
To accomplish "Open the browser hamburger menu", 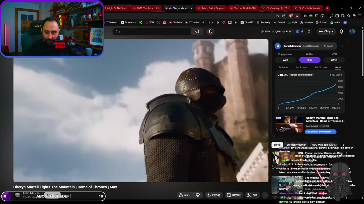I will click(x=360, y=16).
